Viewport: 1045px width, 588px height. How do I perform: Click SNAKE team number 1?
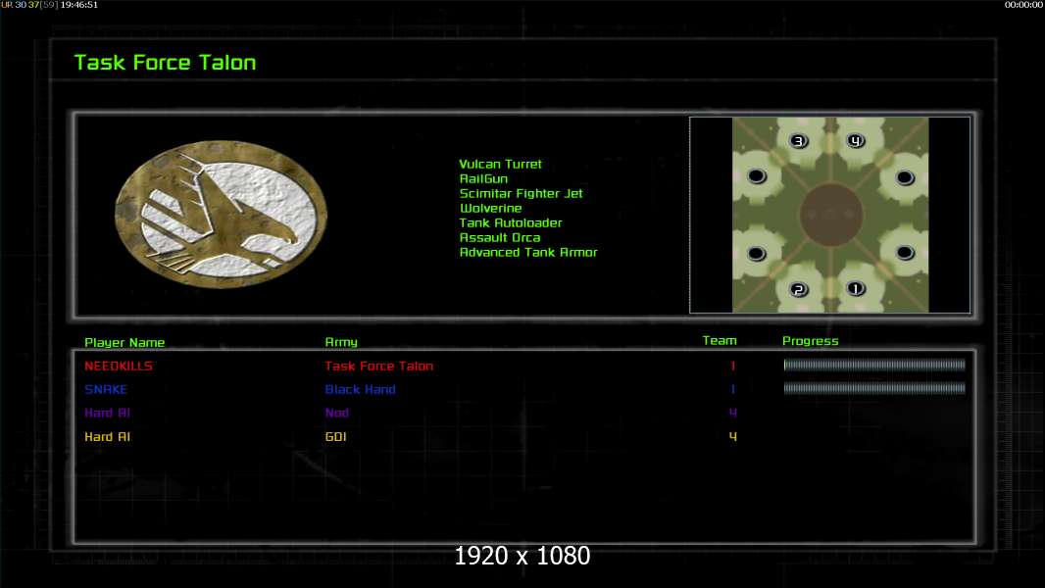click(732, 389)
